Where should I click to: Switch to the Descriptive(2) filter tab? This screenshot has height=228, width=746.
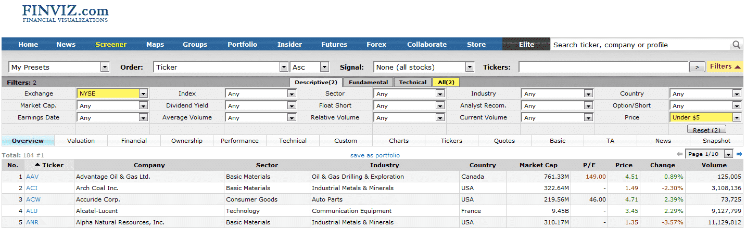316,82
